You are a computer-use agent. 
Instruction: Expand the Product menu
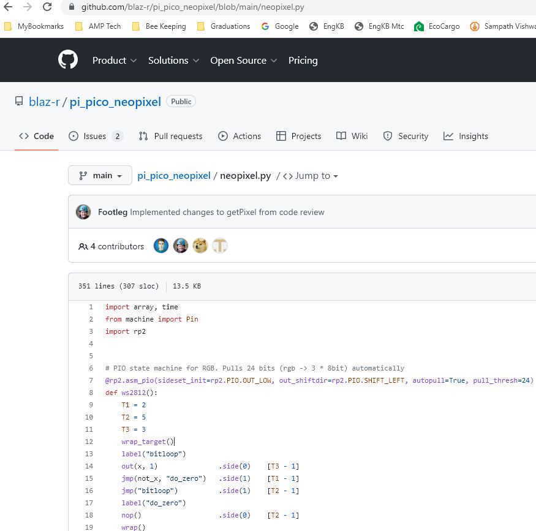click(x=115, y=60)
